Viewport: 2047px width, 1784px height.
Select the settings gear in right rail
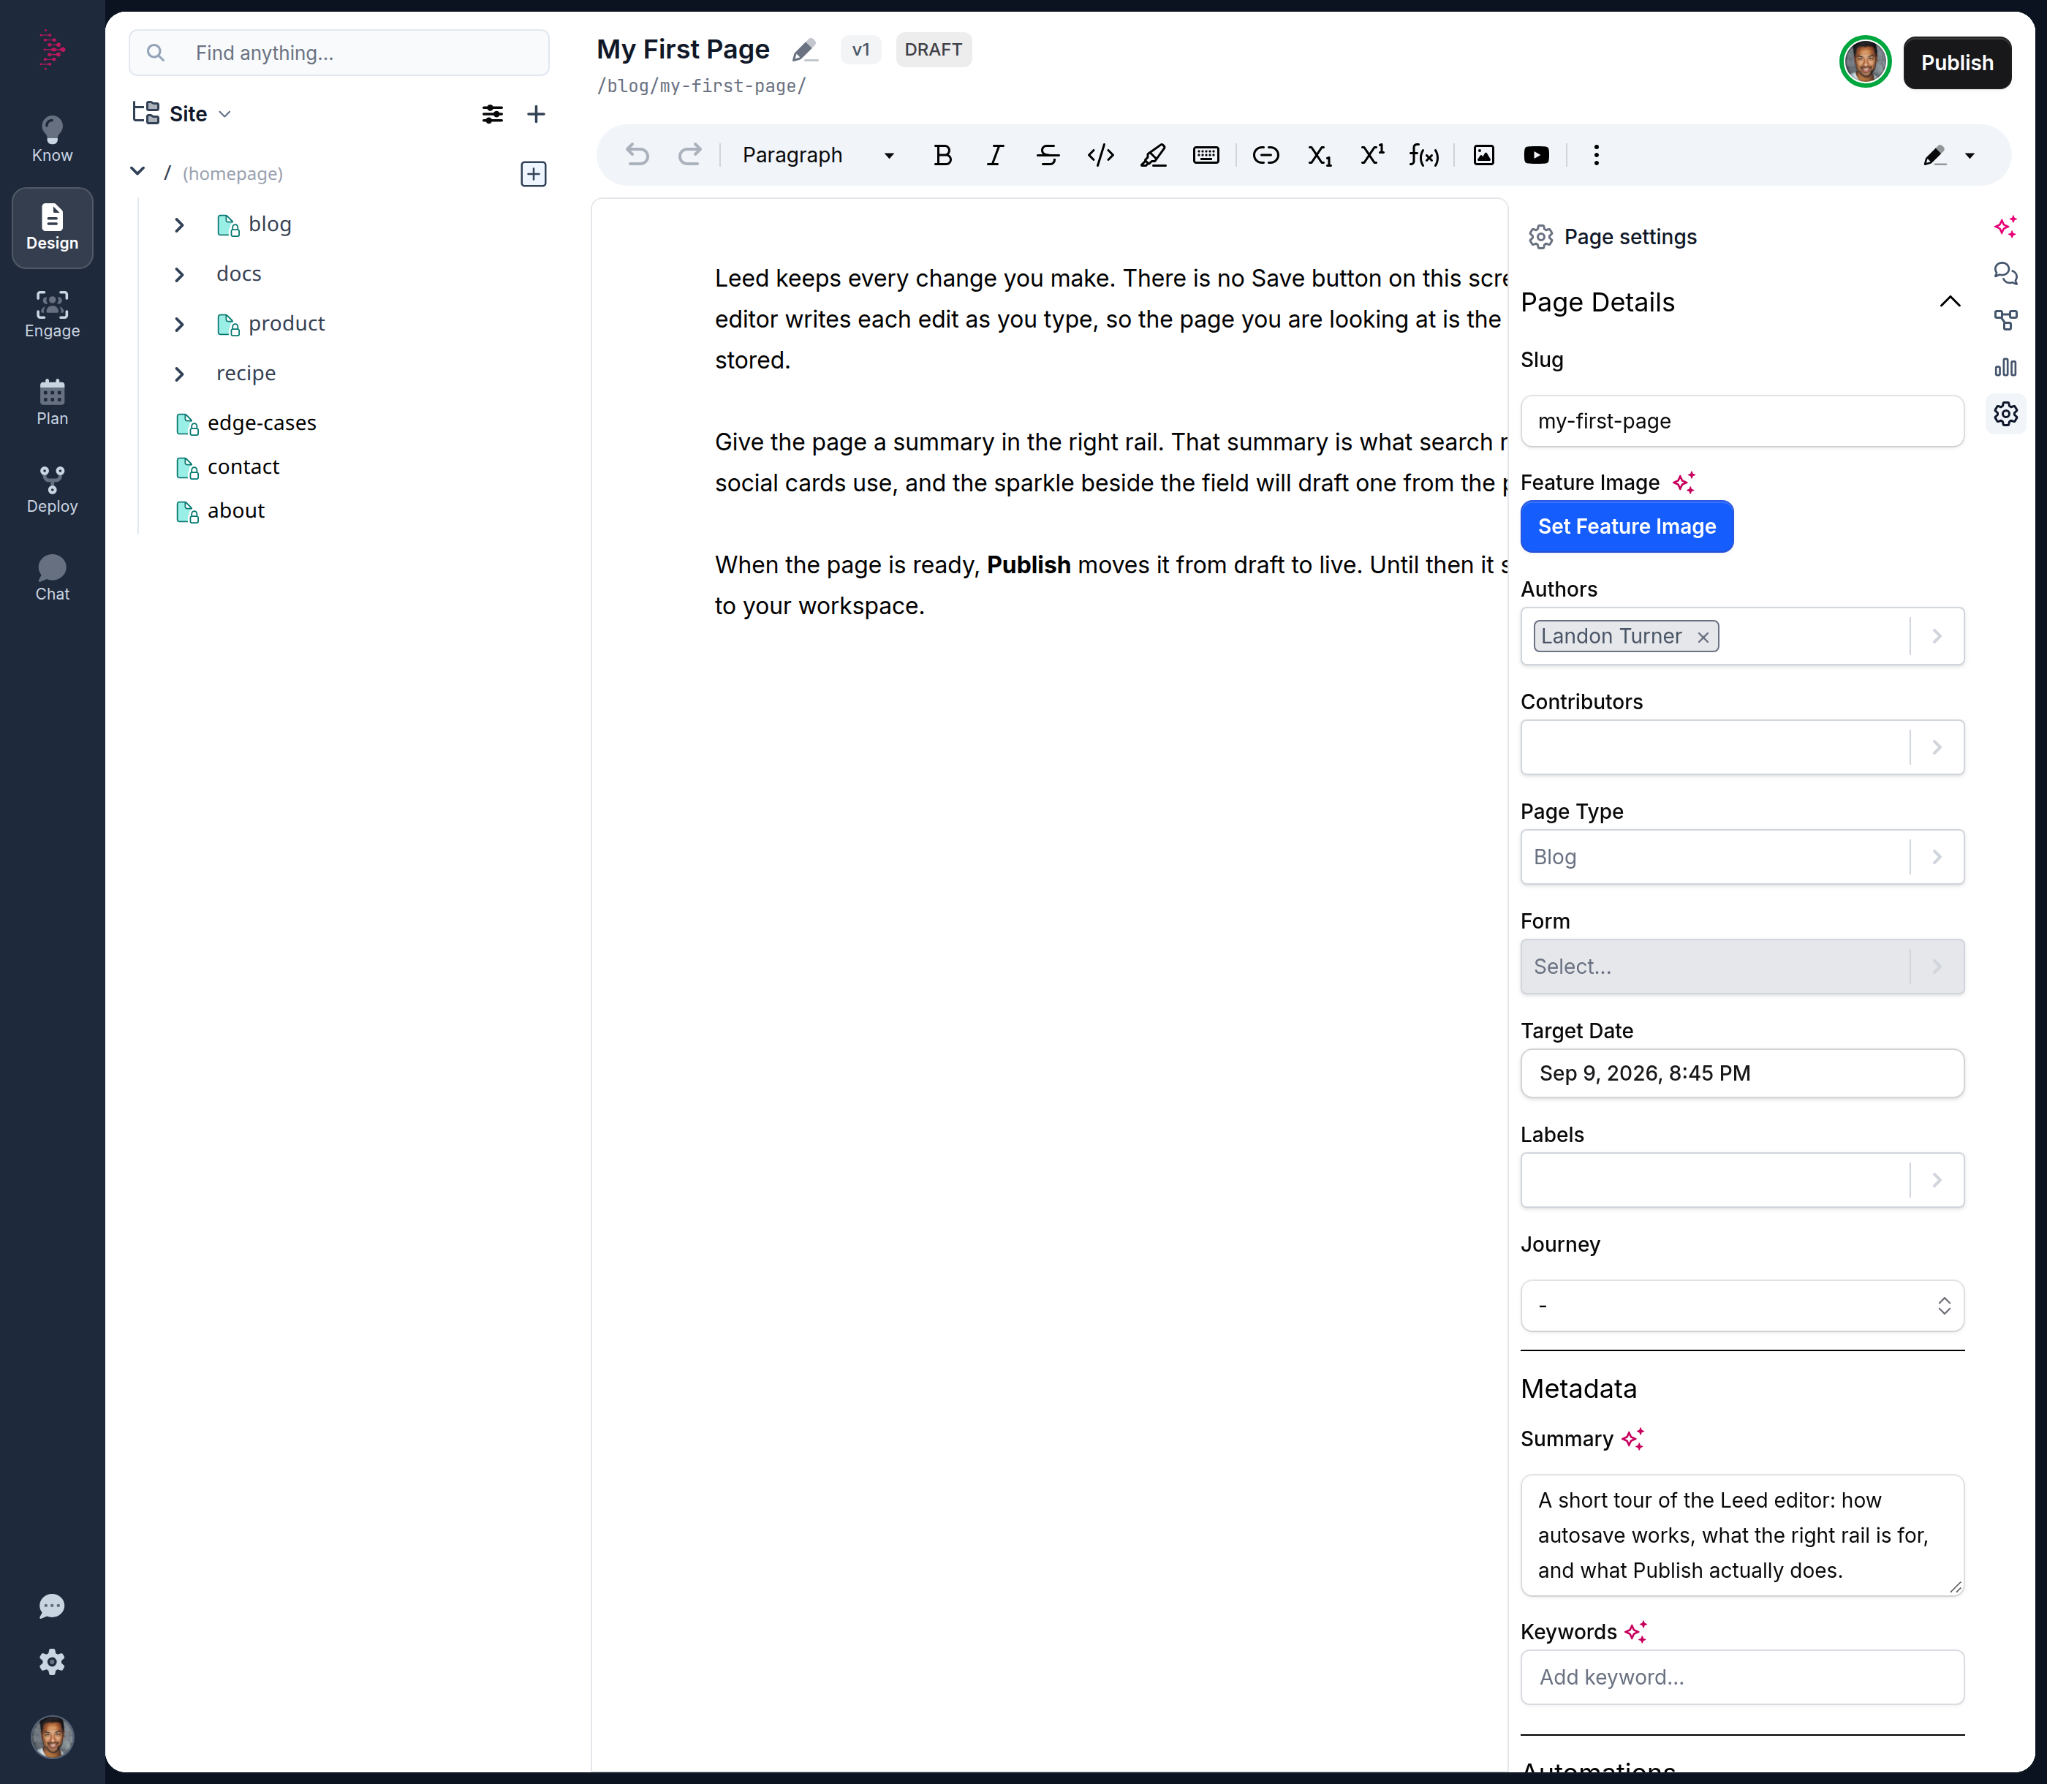[x=2005, y=414]
